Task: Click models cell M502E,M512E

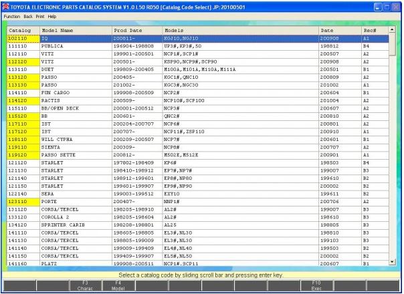Action: pos(241,155)
